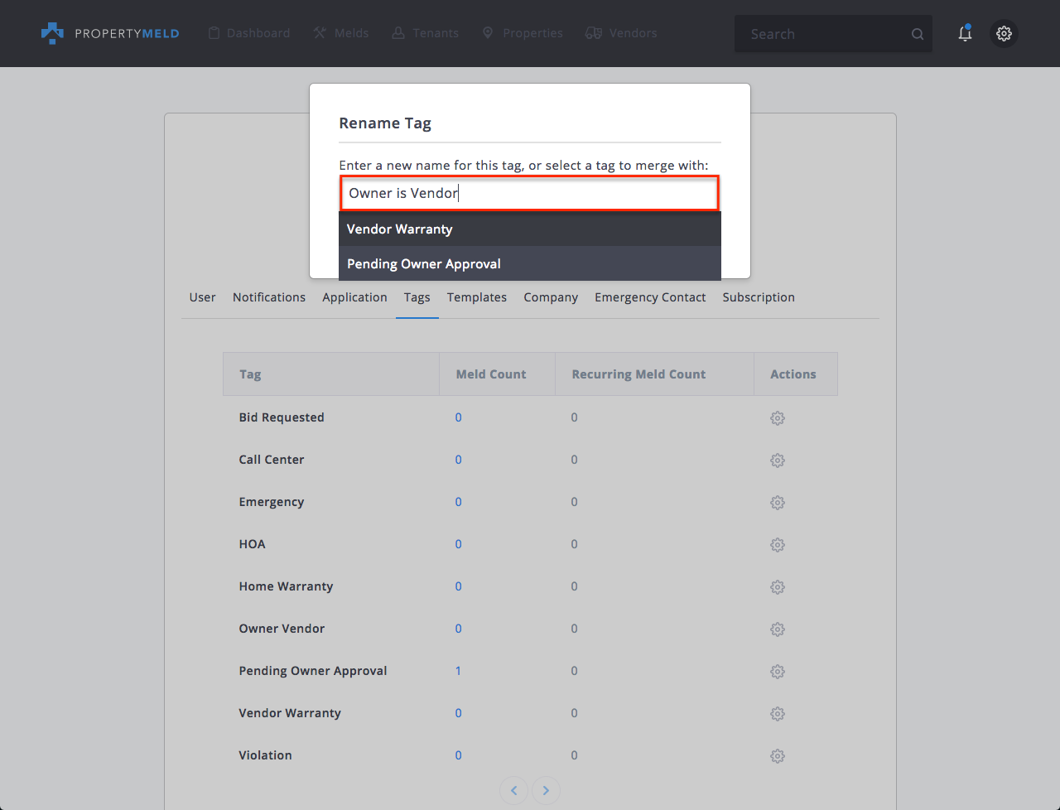
Task: Click the search magnifier icon
Action: pyautogui.click(x=918, y=34)
